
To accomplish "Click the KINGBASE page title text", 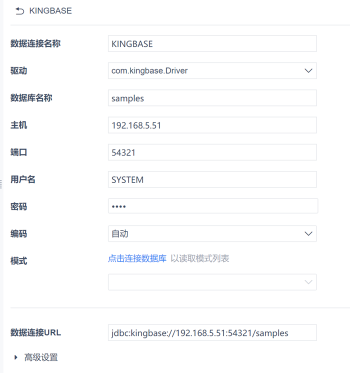I will click(x=50, y=11).
